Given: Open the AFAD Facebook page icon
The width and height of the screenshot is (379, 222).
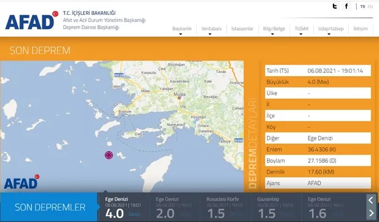Looking at the screenshot, I should pyautogui.click(x=346, y=6).
